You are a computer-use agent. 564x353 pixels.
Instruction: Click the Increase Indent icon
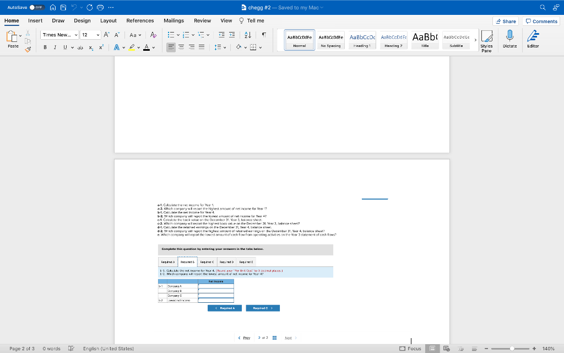232,35
